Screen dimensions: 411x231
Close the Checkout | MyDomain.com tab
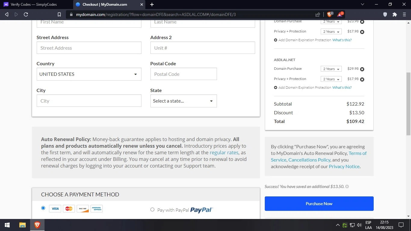coord(142,5)
